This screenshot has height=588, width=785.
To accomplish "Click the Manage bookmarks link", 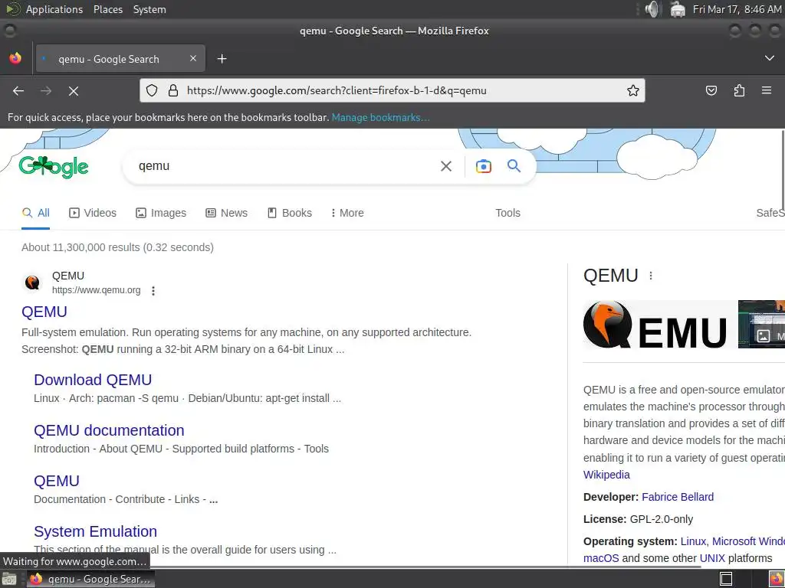I will coord(380,117).
